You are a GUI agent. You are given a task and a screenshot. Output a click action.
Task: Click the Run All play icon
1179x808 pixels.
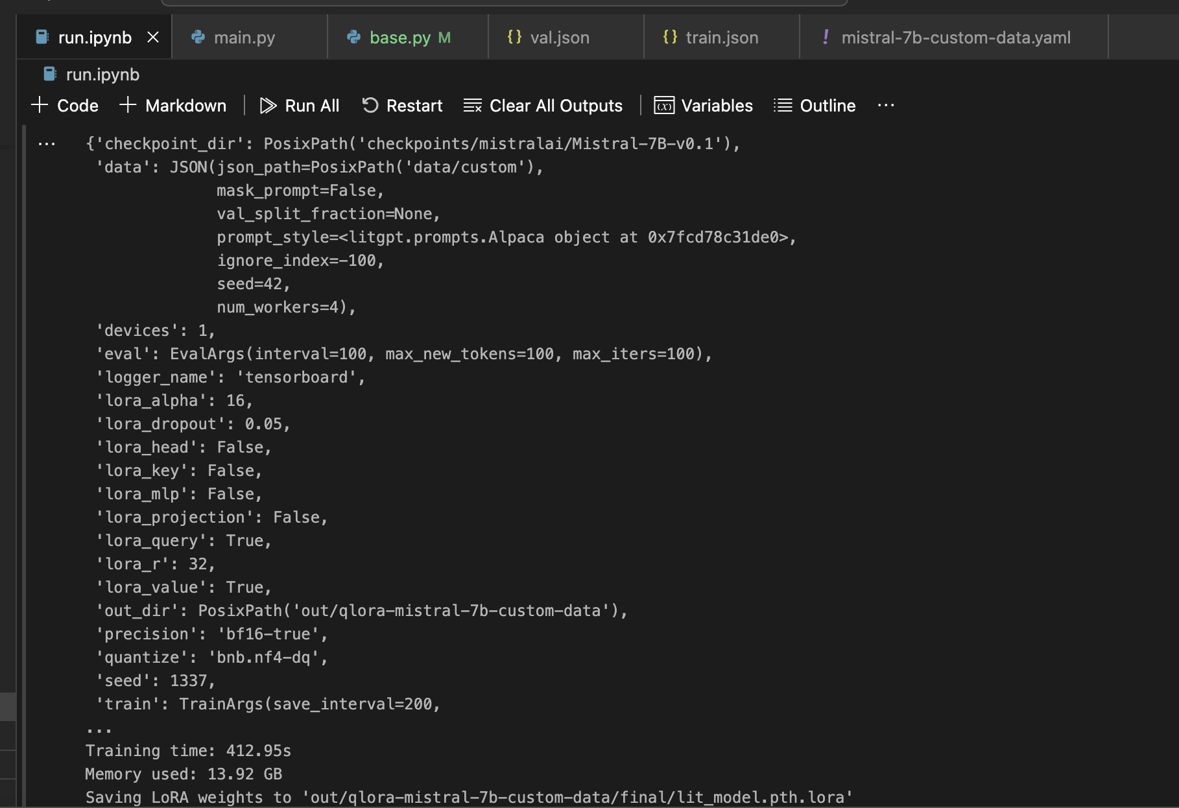point(268,106)
